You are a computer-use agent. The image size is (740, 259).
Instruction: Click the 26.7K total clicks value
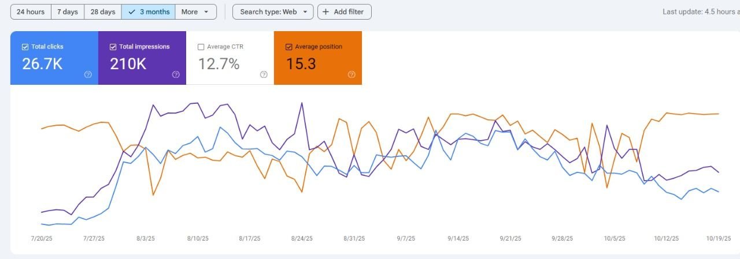(42, 64)
